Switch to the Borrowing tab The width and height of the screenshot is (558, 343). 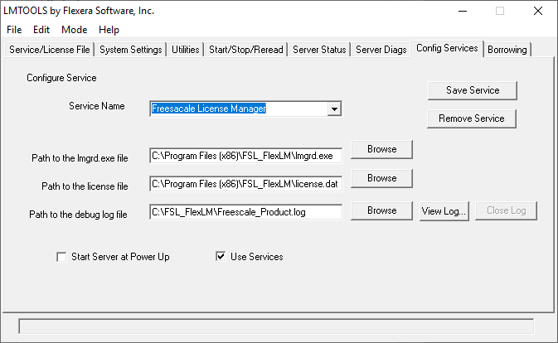(x=507, y=50)
